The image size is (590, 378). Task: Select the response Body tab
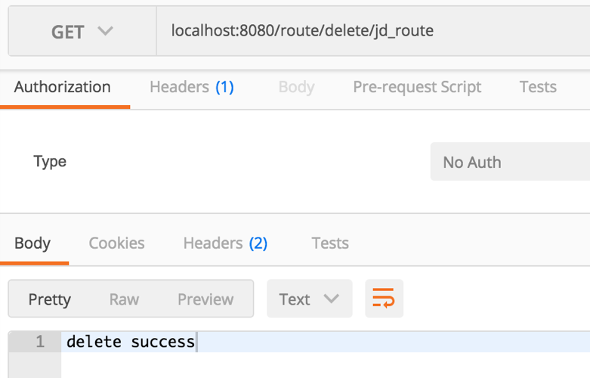pyautogui.click(x=32, y=243)
